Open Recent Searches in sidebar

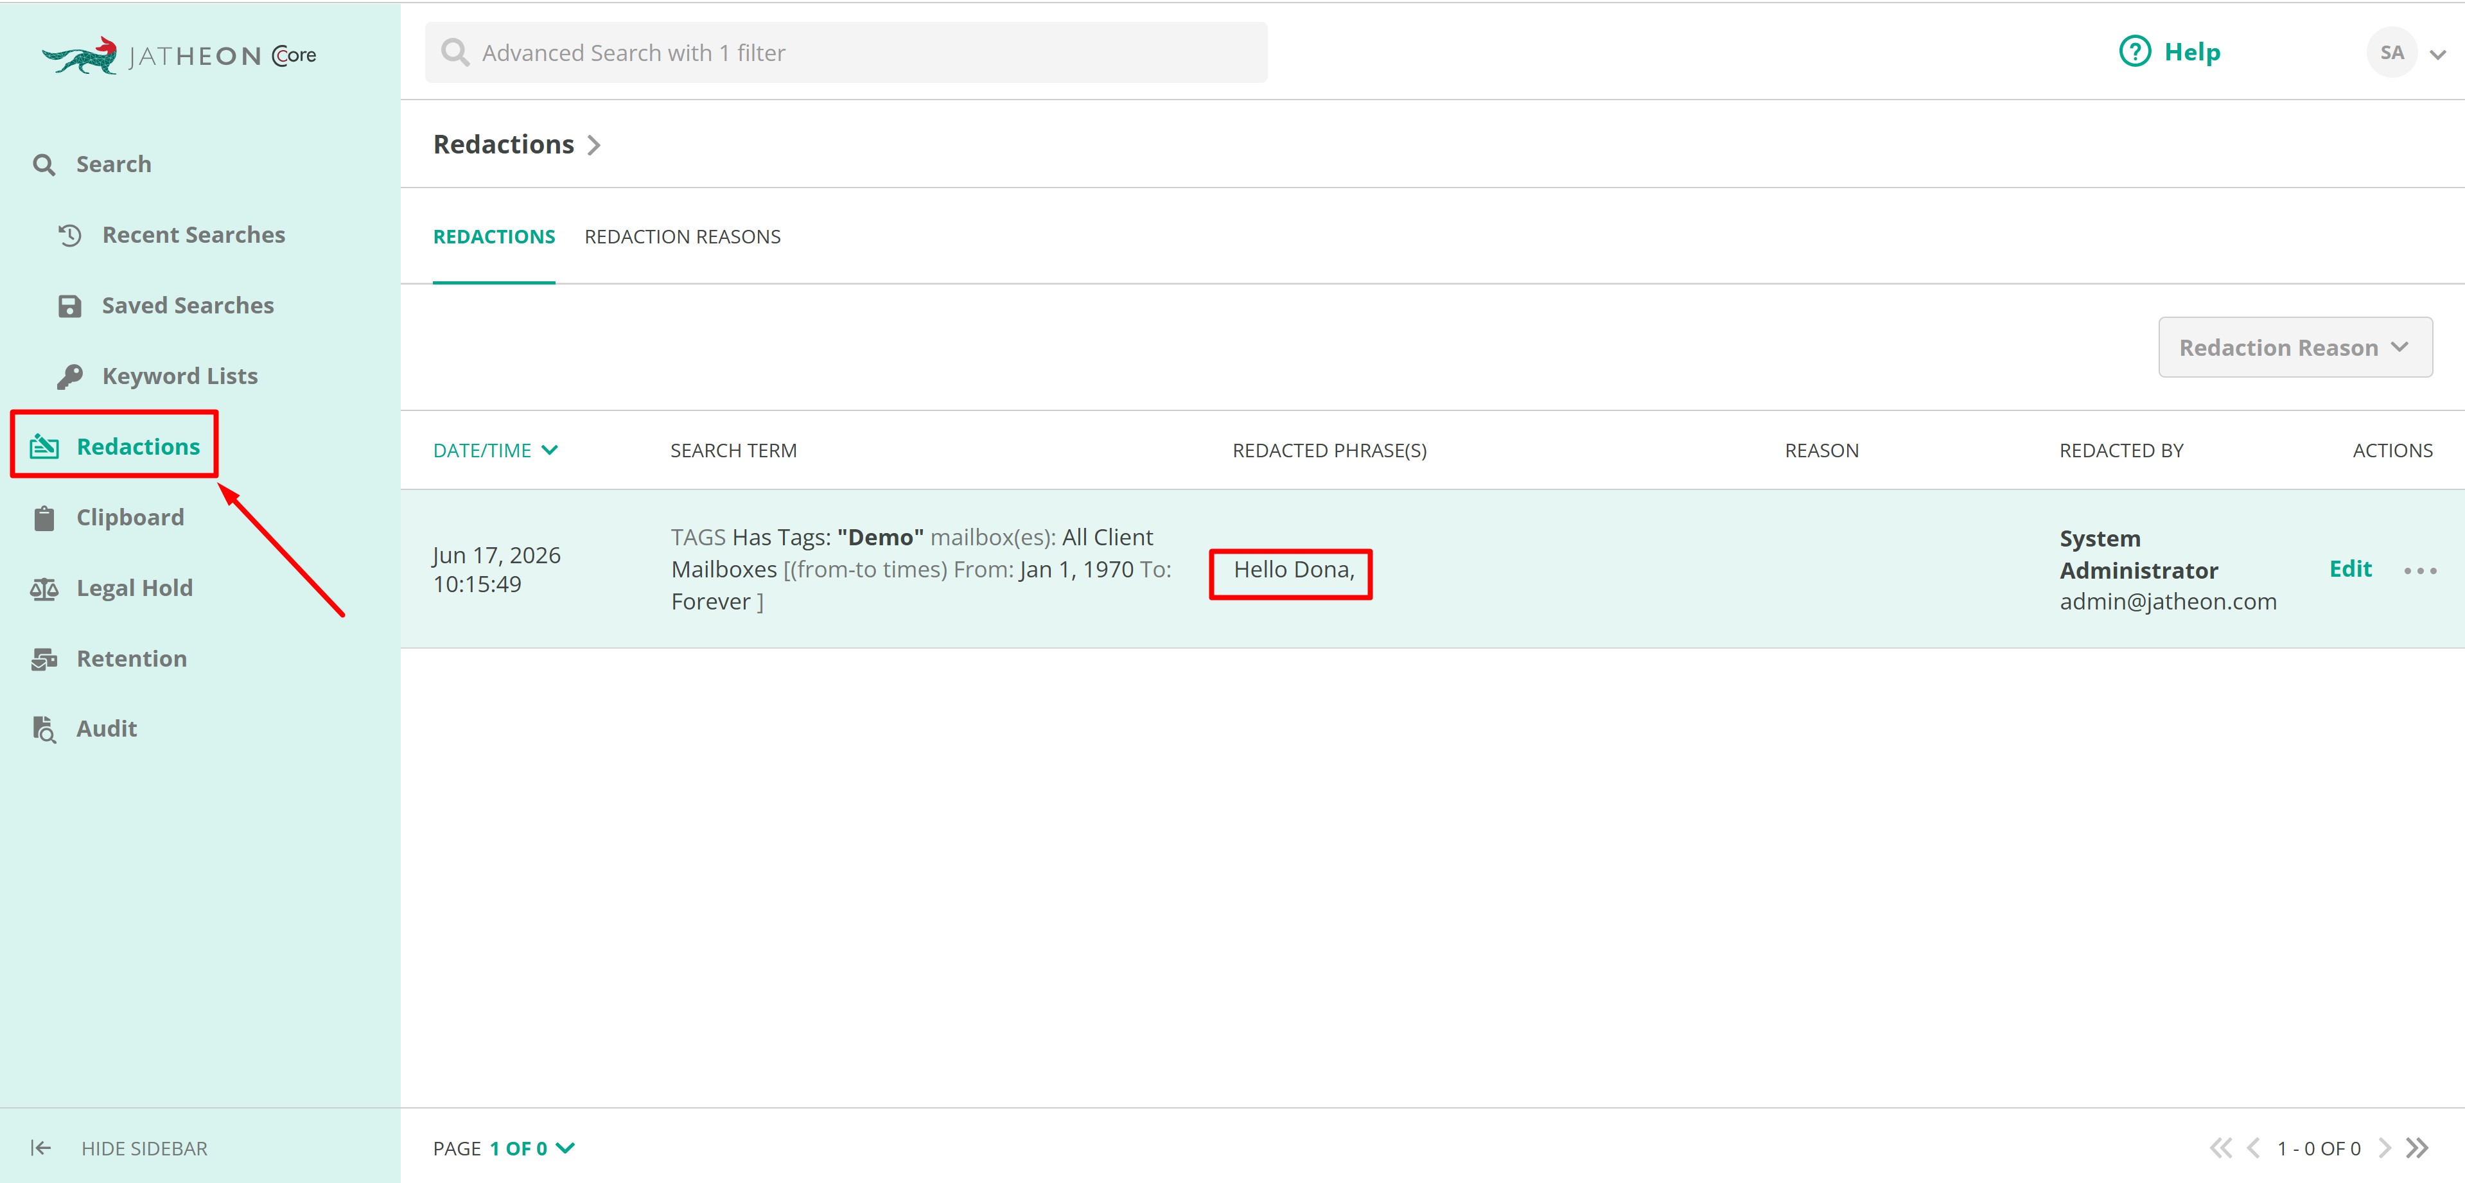[x=193, y=236]
